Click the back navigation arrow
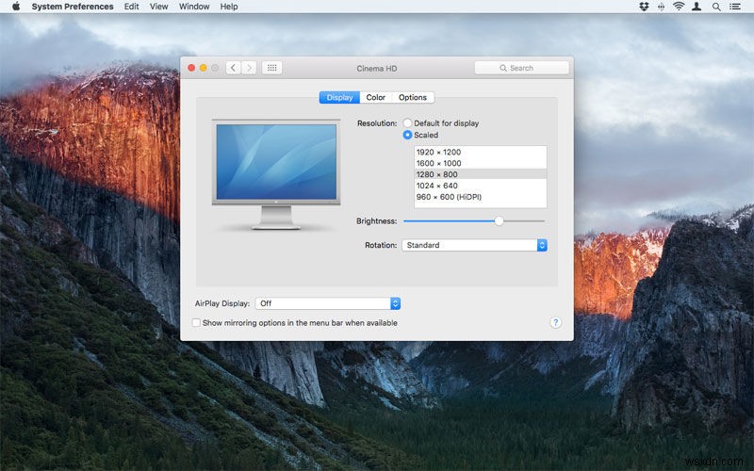The width and height of the screenshot is (754, 471). (234, 68)
